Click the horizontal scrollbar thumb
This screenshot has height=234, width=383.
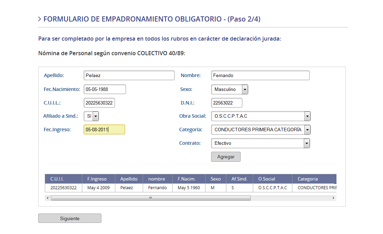tap(151, 198)
